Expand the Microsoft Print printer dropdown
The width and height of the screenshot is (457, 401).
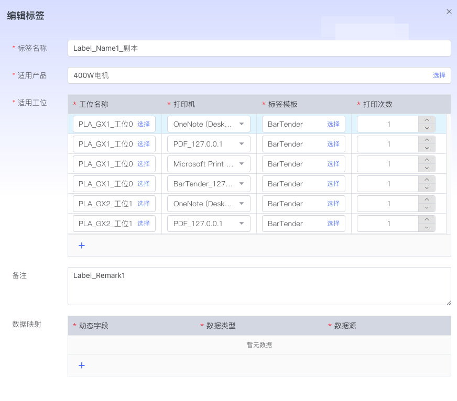tap(242, 164)
